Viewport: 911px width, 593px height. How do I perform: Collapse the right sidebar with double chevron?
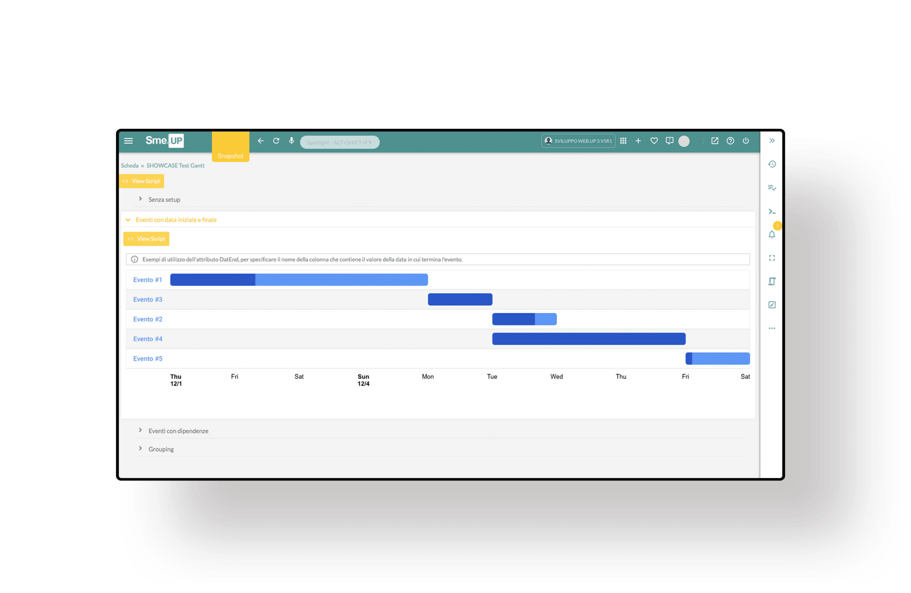772,141
